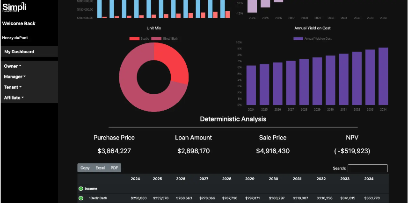Click the Unit Mix chart title
Screen dimensions: 408x203
click(x=154, y=28)
